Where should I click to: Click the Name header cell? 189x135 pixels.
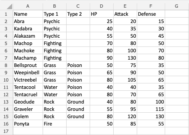coord(28,14)
